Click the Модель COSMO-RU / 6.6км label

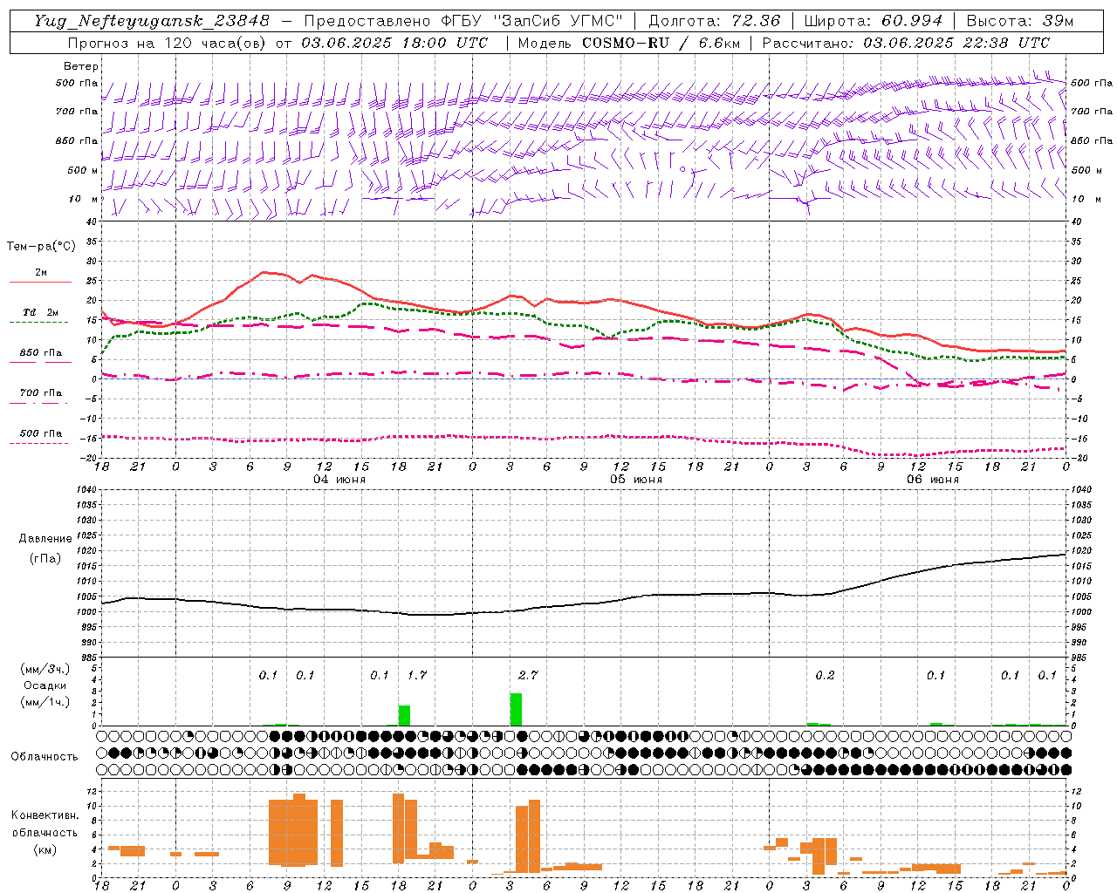629,43
